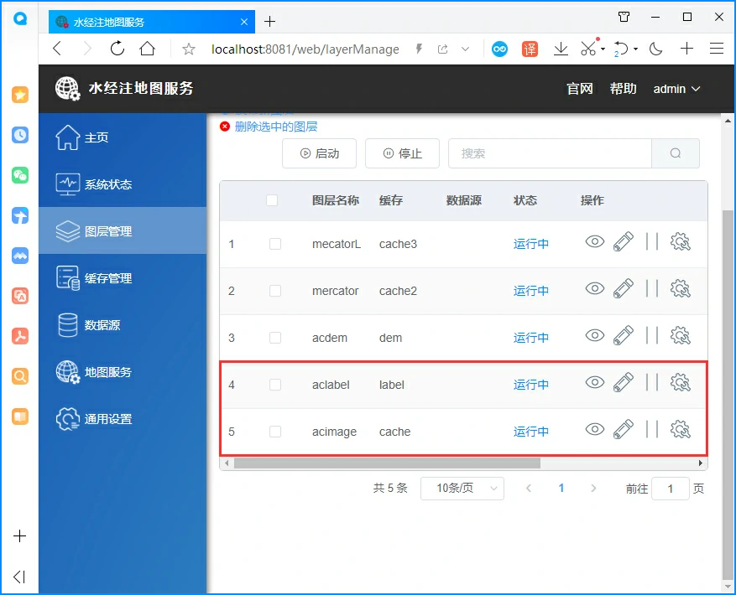Check the box for aclabel row
The image size is (736, 595).
(x=275, y=385)
